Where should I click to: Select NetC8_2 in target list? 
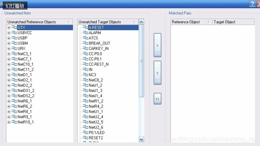pos(96,80)
